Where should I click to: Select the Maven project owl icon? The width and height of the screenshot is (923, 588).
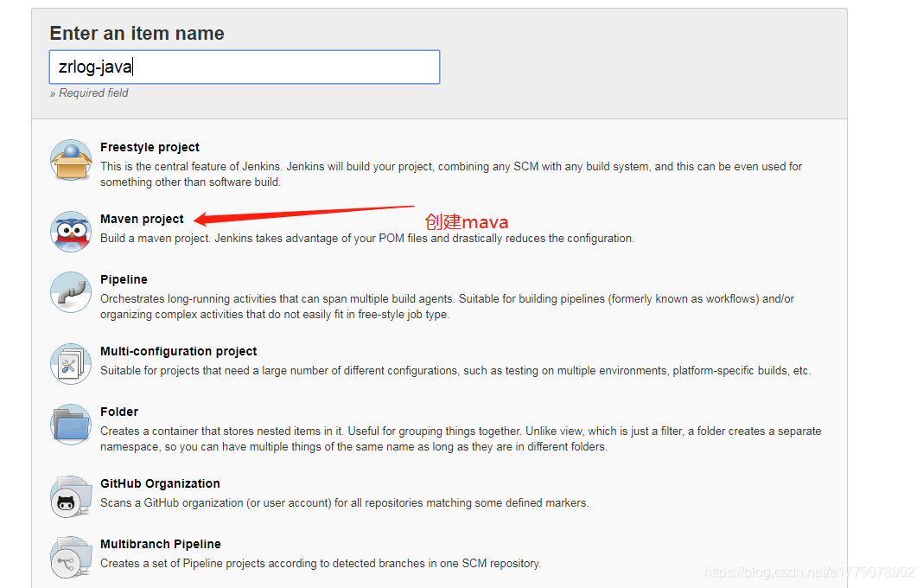[71, 232]
